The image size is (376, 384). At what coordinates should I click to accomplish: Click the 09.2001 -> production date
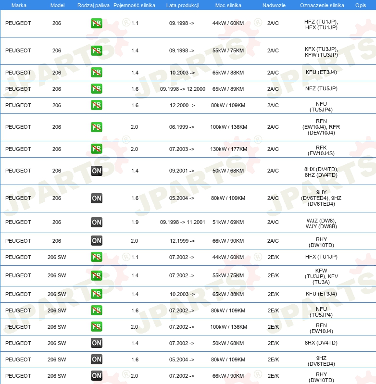click(182, 171)
